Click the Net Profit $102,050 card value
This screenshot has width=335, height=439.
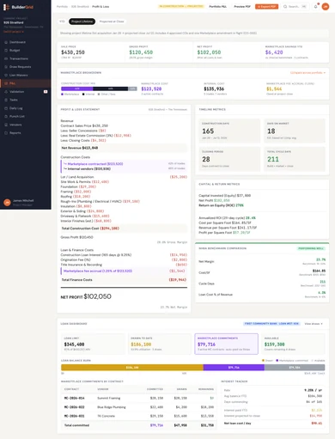tap(209, 52)
